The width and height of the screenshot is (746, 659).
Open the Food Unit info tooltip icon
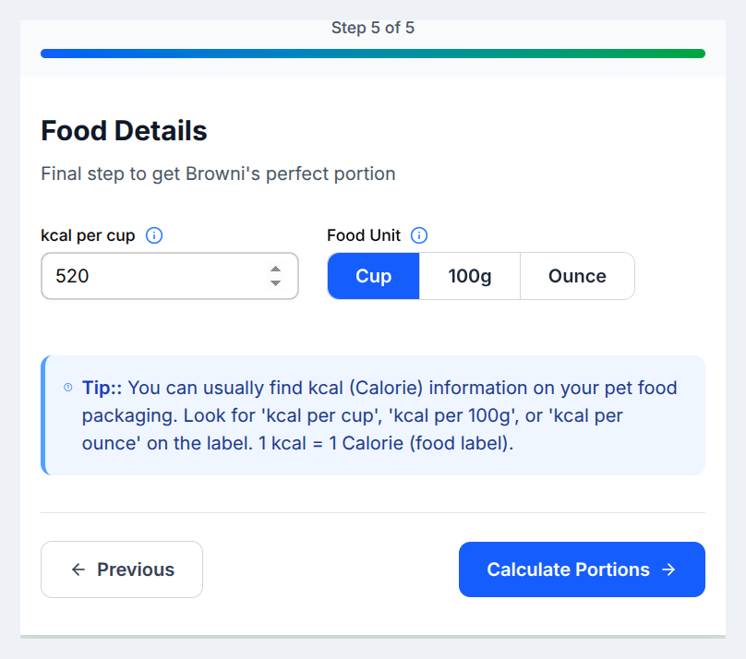(x=419, y=235)
